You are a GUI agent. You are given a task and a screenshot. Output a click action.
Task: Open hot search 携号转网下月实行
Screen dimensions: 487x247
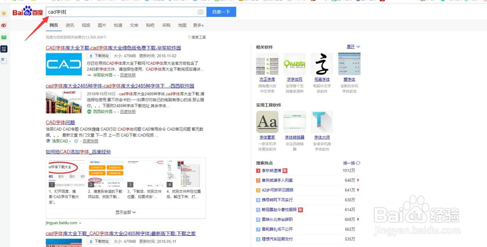click(278, 200)
